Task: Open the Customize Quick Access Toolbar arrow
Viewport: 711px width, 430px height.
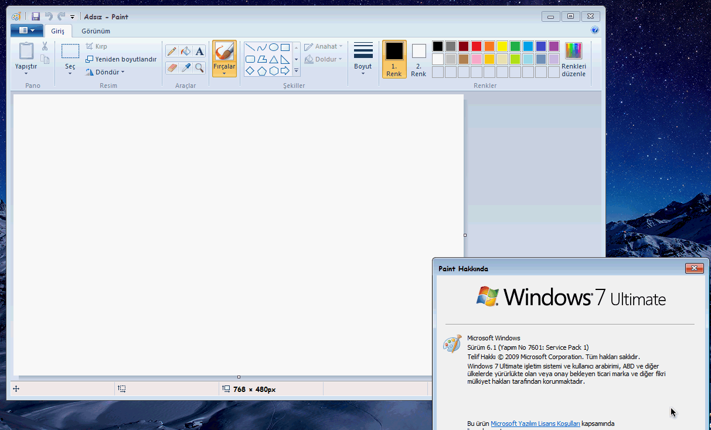Action: 72,17
